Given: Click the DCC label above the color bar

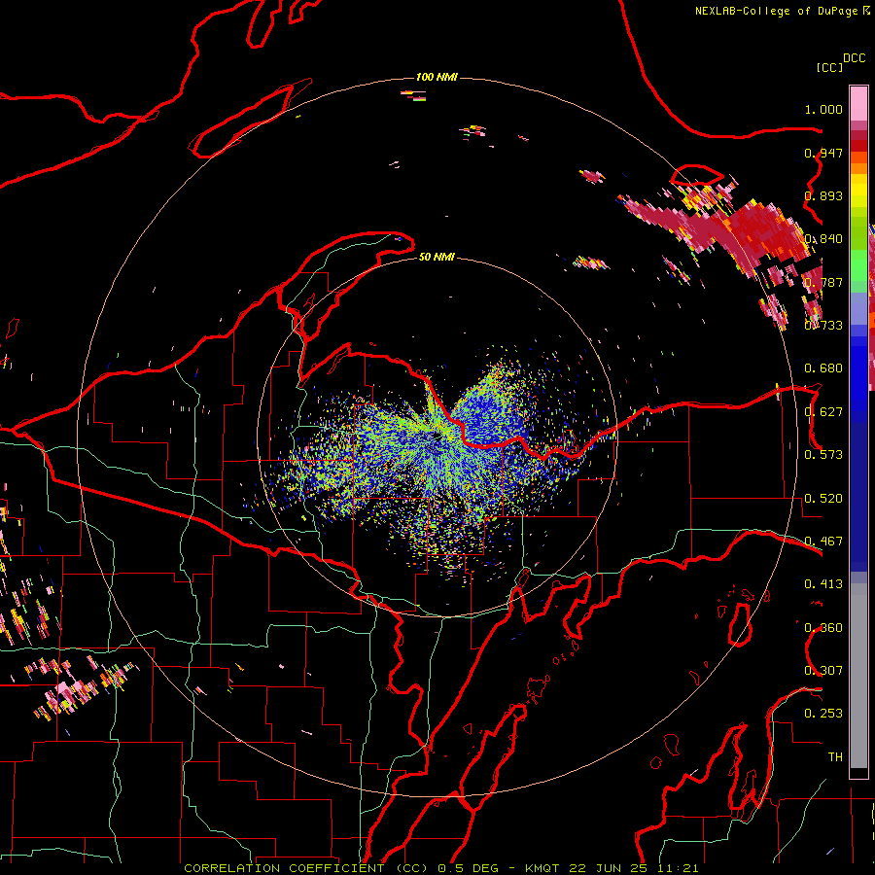Looking at the screenshot, I should 855,58.
